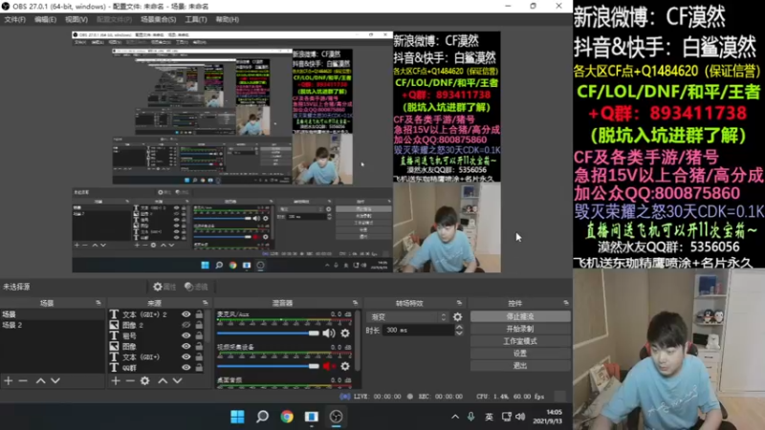
Task: Open source properties gear in the Sources toolbar
Action: pyautogui.click(x=145, y=380)
